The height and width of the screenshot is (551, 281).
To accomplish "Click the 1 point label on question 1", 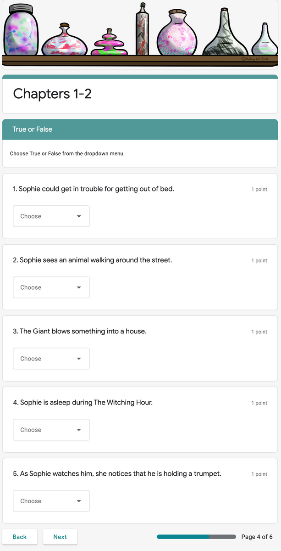I will [259, 189].
